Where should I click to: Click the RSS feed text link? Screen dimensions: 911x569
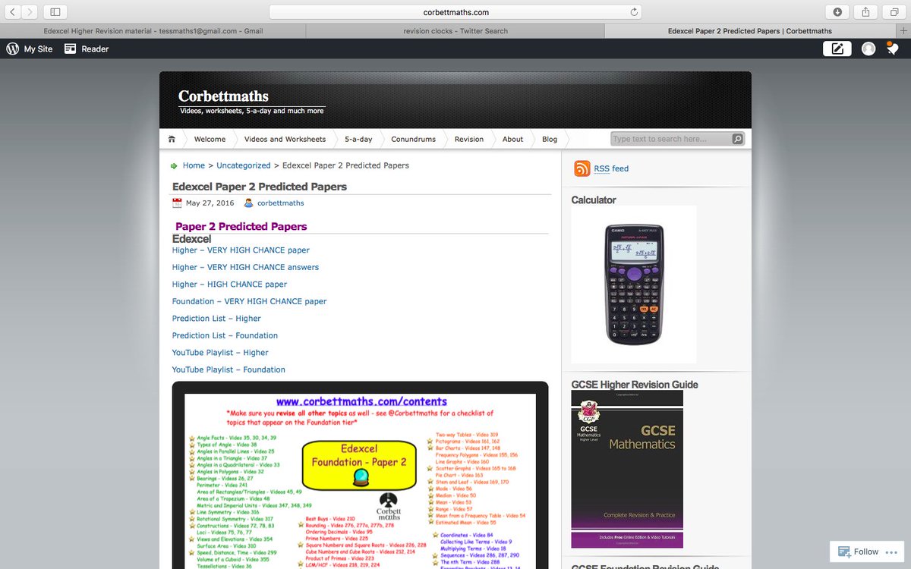coord(611,168)
